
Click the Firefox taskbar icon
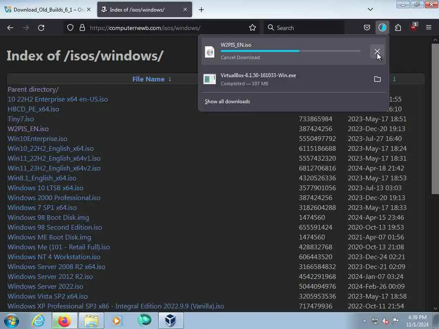tap(64, 320)
